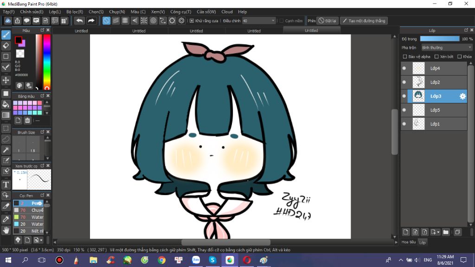This screenshot has height=267, width=475.
Task: Enable the concentric circle snap guide
Action: pos(153,20)
